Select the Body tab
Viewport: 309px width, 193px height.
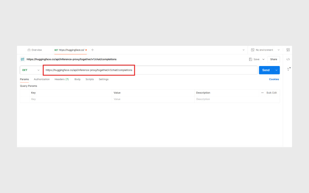[x=77, y=79]
